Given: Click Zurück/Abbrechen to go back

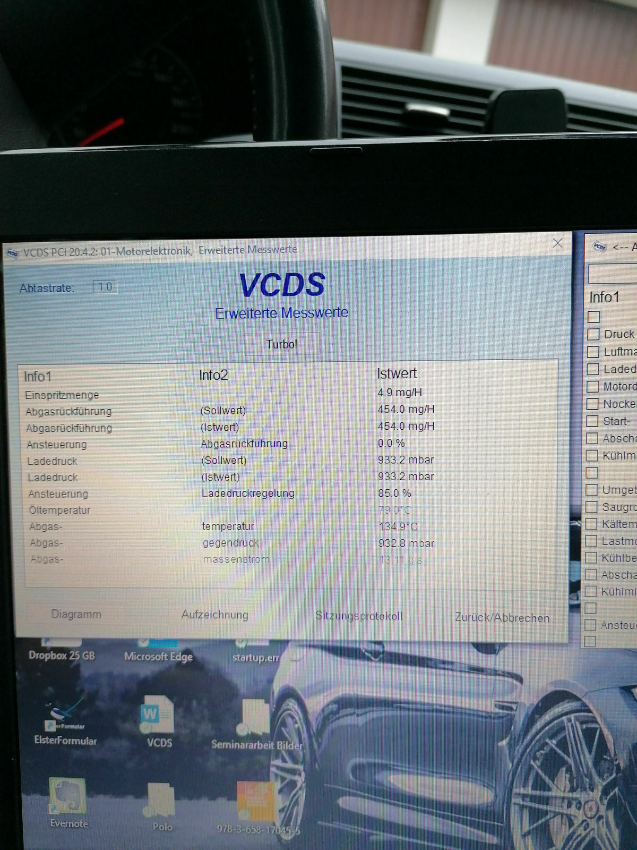Looking at the screenshot, I should pos(502,617).
